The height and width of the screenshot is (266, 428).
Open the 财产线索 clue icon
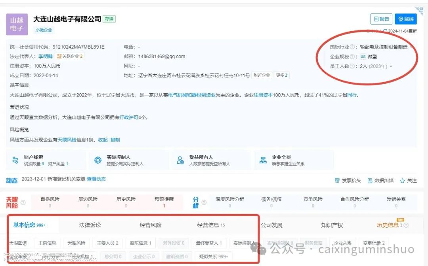click(x=15, y=160)
